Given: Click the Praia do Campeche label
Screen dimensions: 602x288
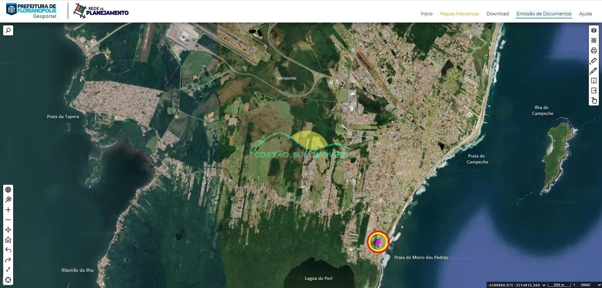Looking at the screenshot, I should (x=477, y=159).
